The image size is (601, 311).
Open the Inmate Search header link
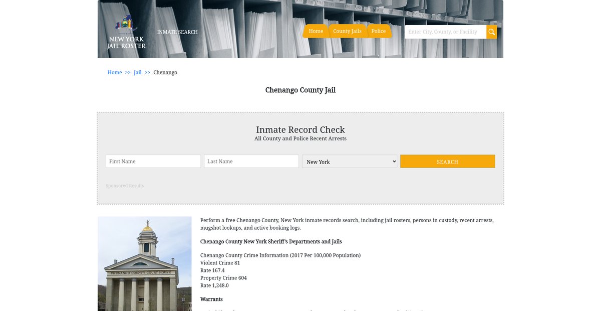pos(177,32)
